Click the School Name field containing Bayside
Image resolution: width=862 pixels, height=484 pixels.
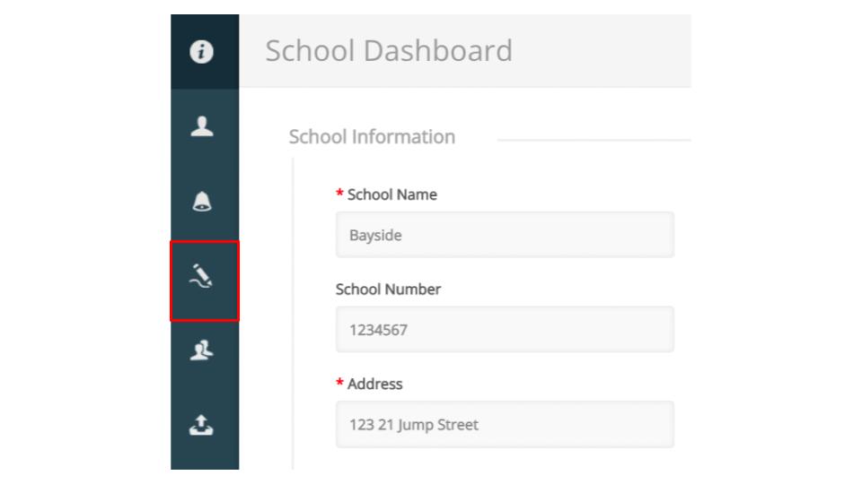click(x=505, y=235)
